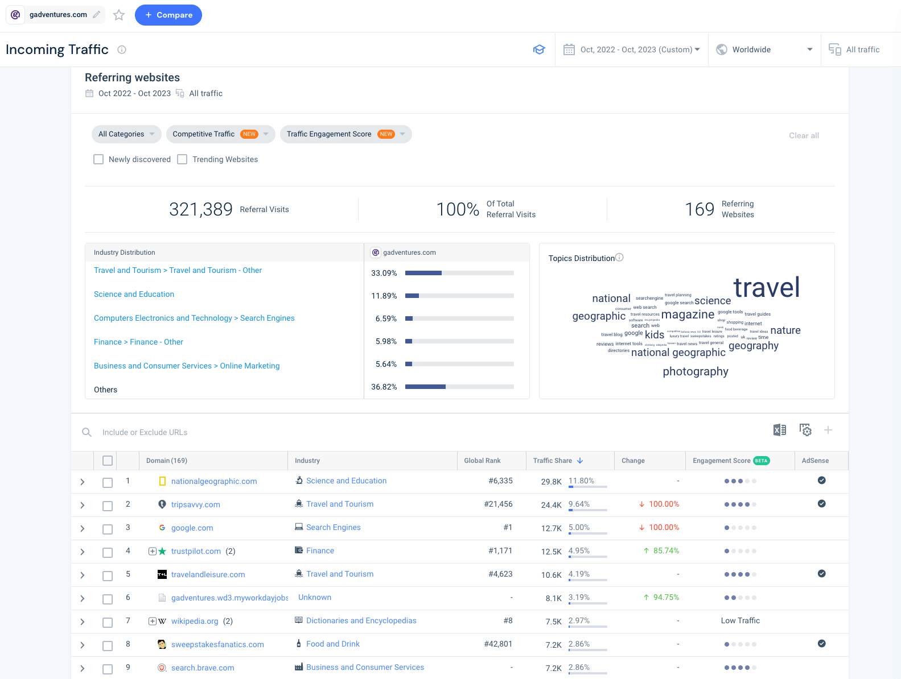
Task: Check the box for nationalgeographic.com row
Action: click(108, 482)
